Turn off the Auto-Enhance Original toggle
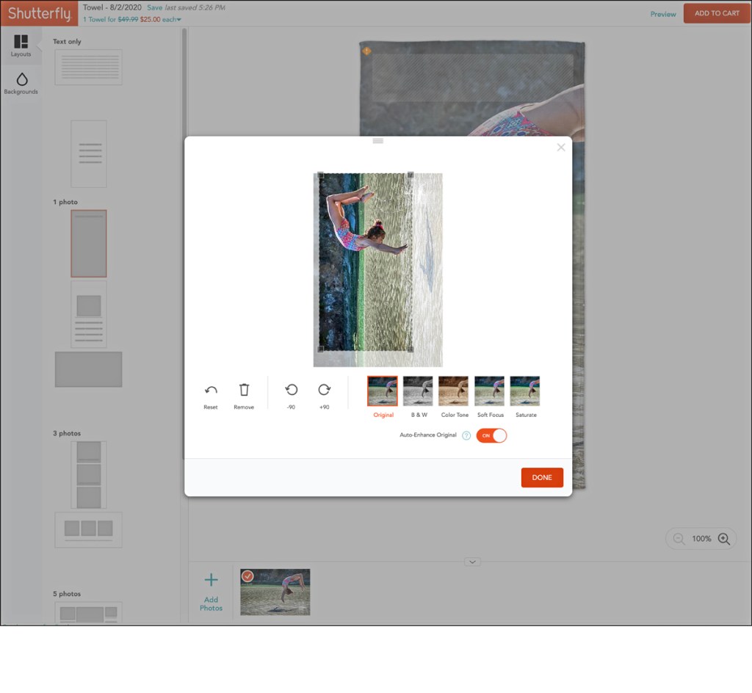Viewport: 752px width, 693px height. pyautogui.click(x=491, y=435)
